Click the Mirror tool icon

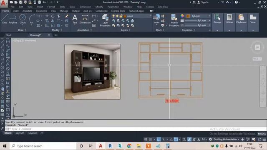(x=53, y=21)
